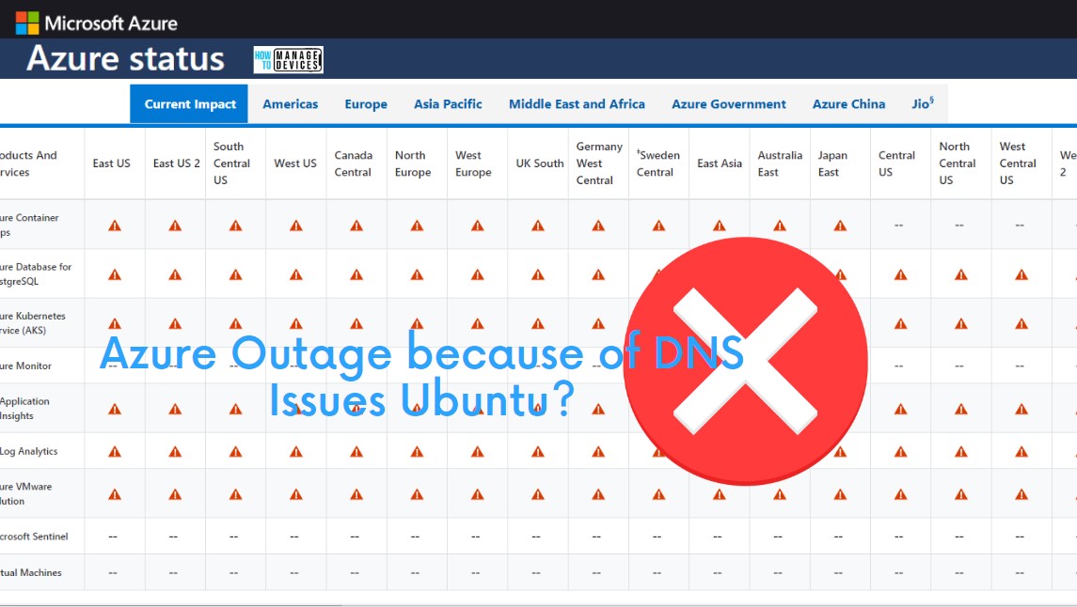The image size is (1077, 607).
Task: Click Log Analytics East US 2 warning icon
Action: click(x=175, y=452)
